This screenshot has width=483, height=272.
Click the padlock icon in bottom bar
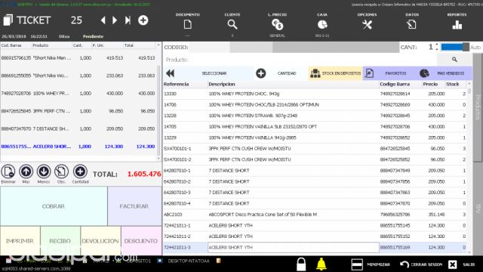[x=301, y=264]
